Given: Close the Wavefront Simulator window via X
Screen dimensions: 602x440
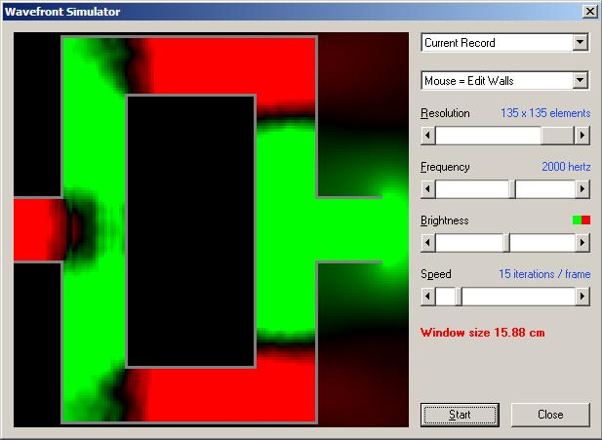Looking at the screenshot, I should coord(590,12).
